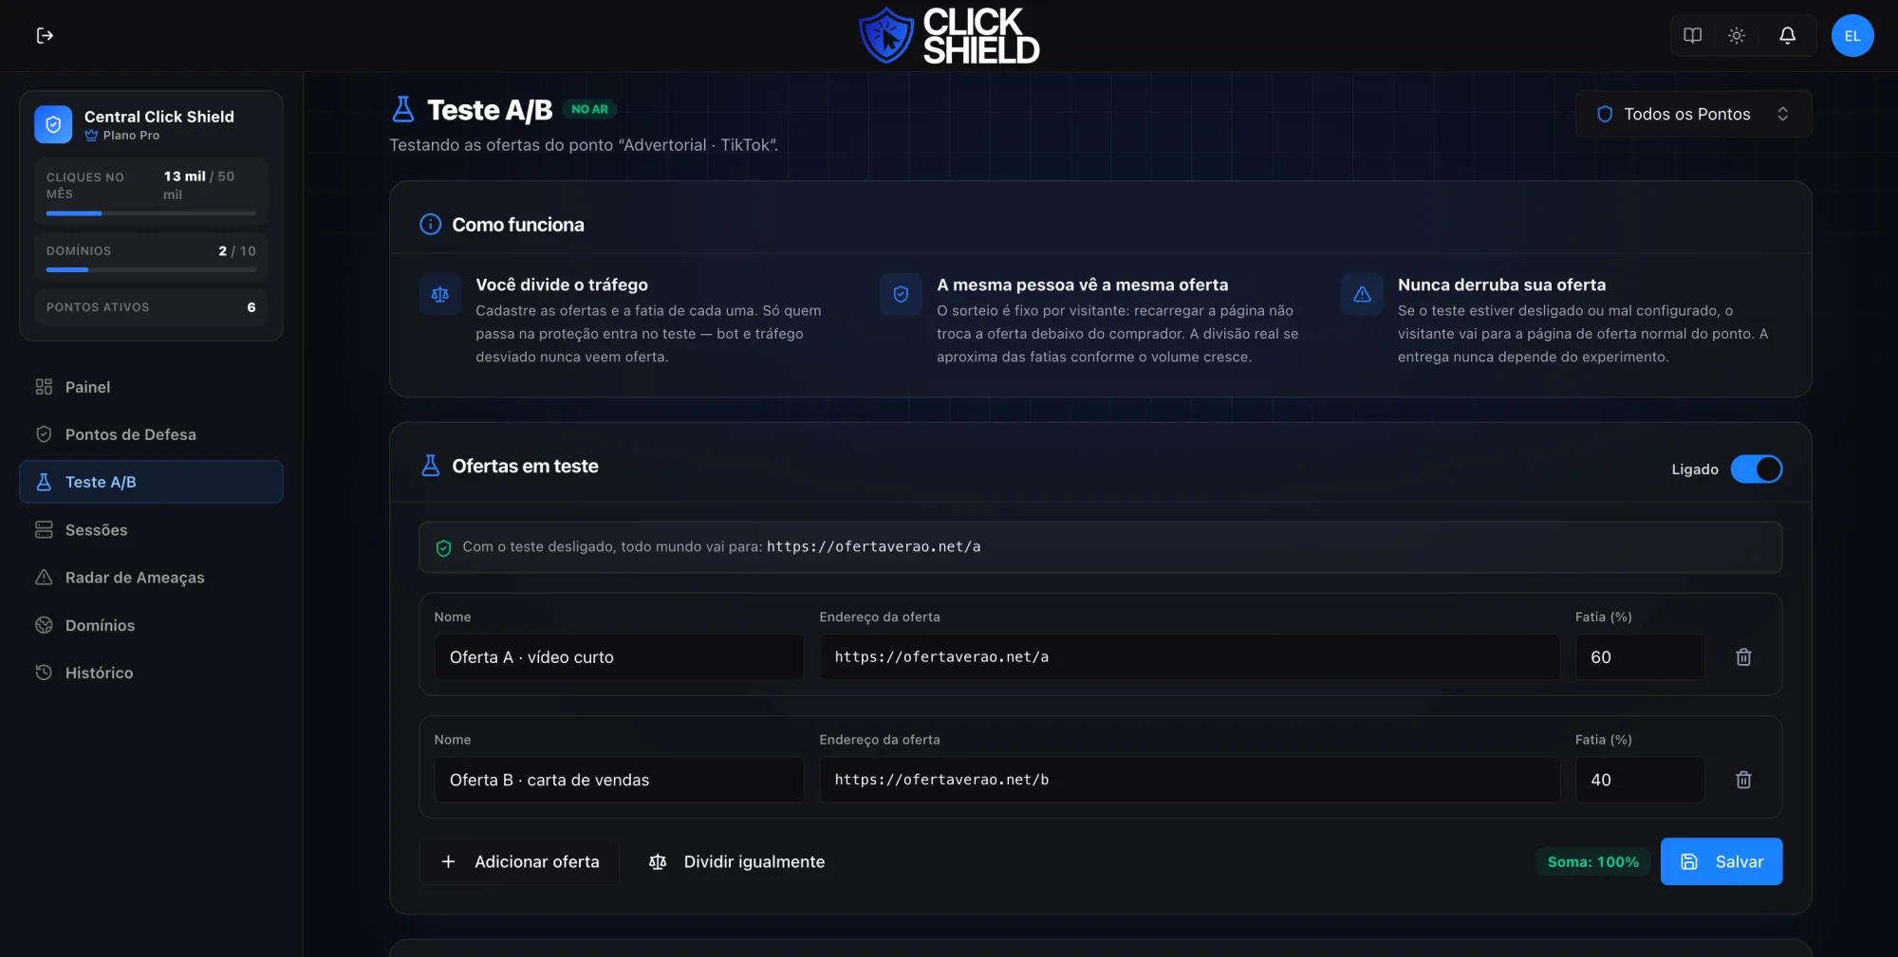Open the EL user avatar menu
The image size is (1898, 957).
pos(1852,35)
